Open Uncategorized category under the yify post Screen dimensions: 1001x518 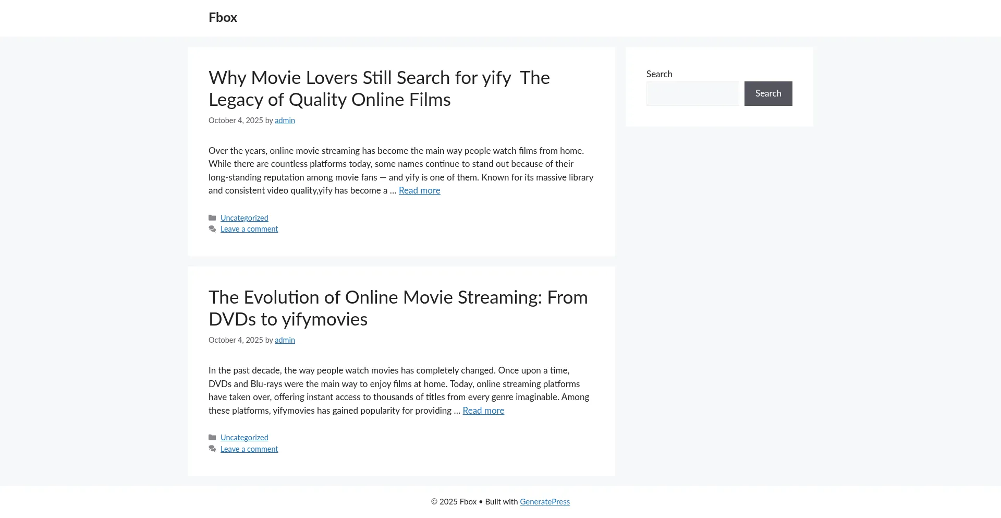point(244,218)
